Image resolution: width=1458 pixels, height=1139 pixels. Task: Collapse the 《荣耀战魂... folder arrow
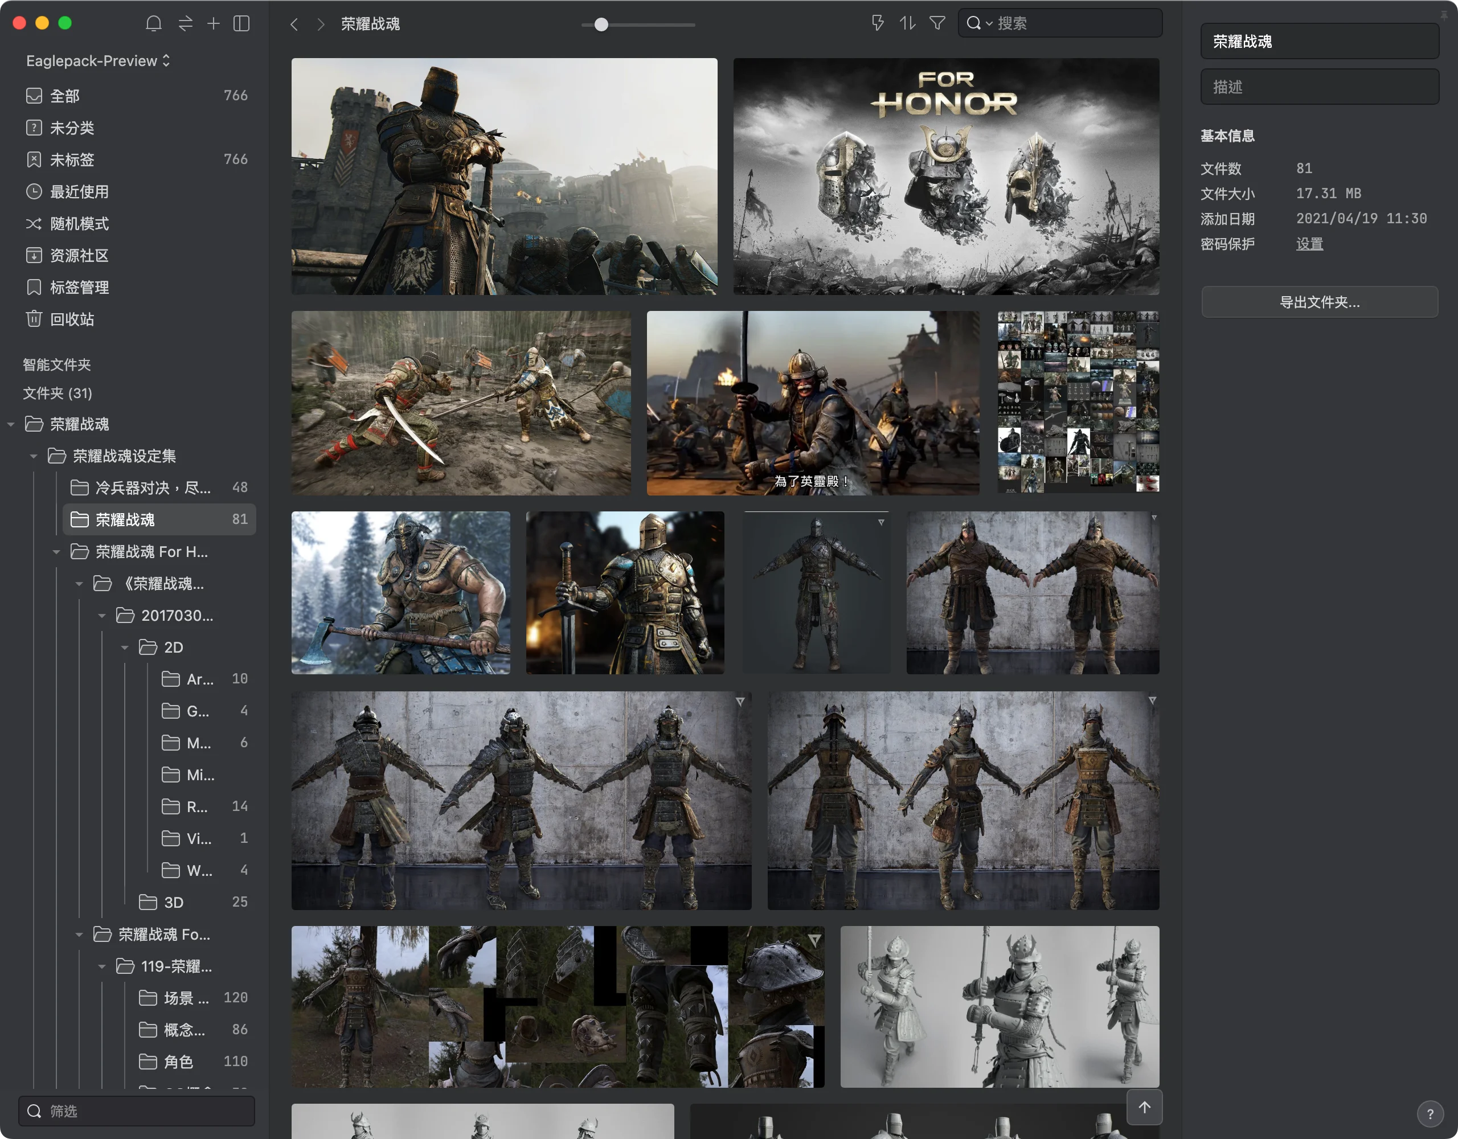[x=79, y=584]
